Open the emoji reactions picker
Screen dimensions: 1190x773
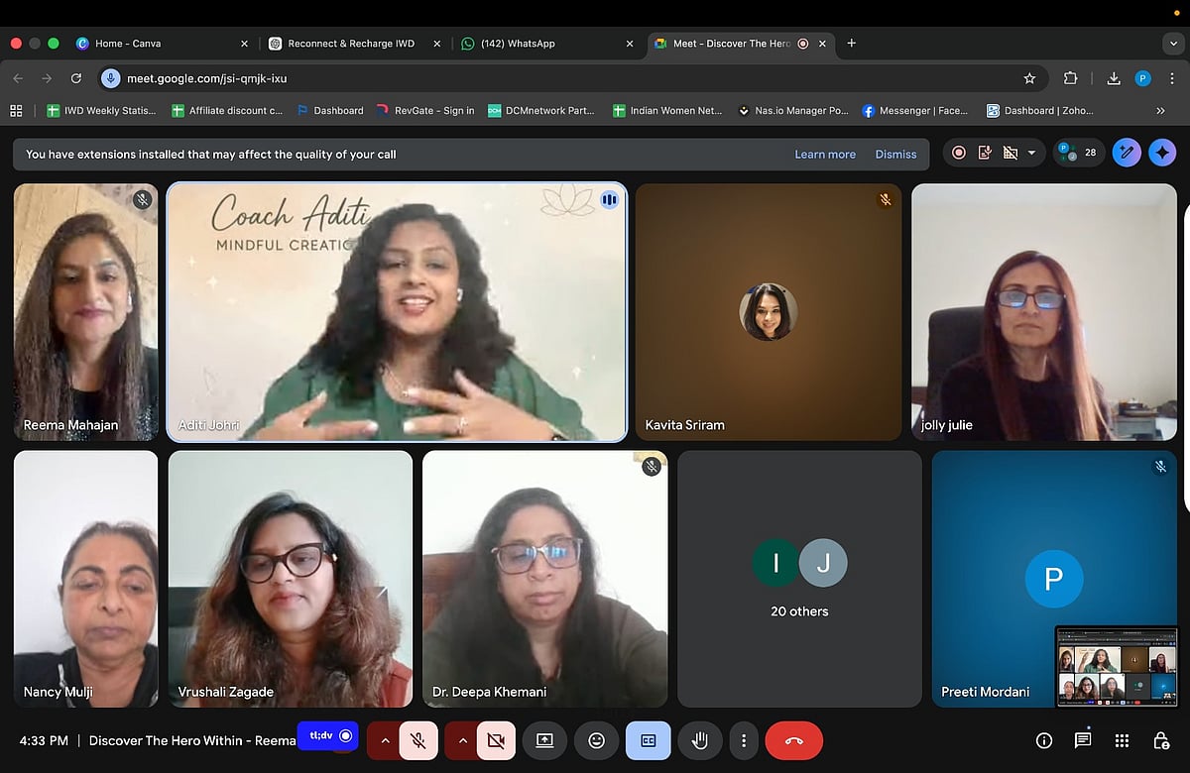[x=596, y=740]
